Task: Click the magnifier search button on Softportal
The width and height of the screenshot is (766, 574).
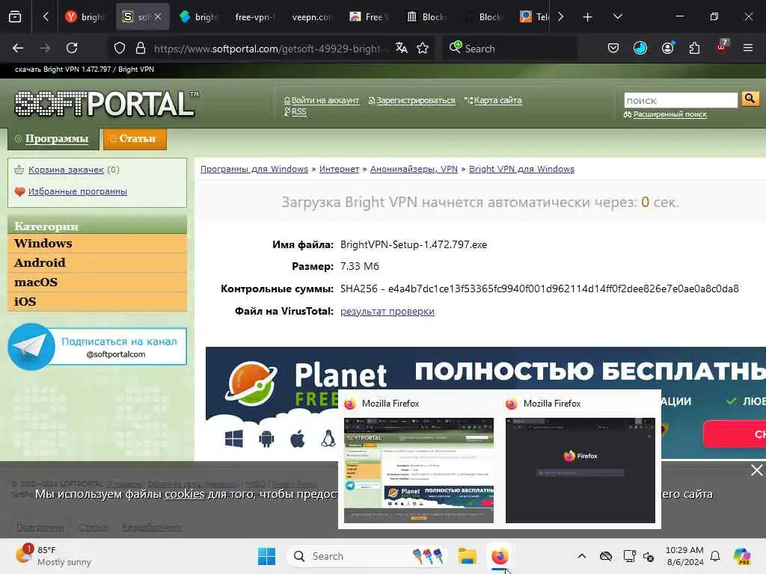Action: [750, 99]
